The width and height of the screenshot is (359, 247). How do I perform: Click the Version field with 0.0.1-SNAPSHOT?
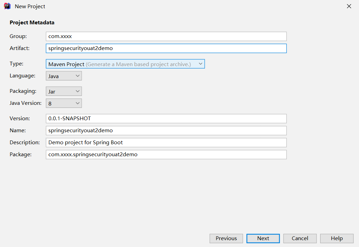click(166, 119)
